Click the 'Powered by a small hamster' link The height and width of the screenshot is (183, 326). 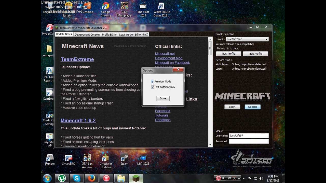[x=130, y=46]
